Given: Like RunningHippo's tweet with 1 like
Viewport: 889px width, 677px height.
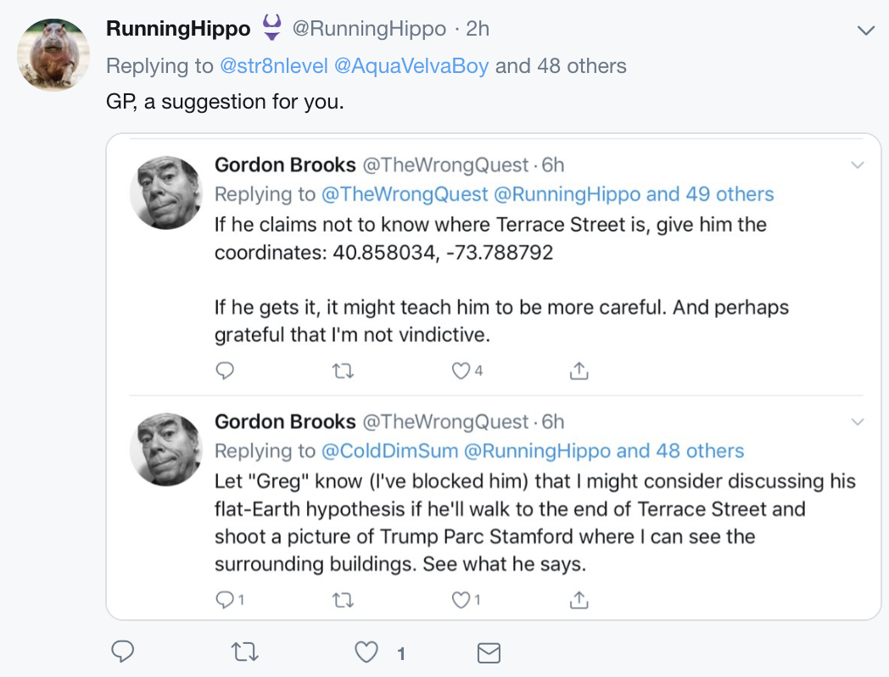Looking at the screenshot, I should 366,652.
